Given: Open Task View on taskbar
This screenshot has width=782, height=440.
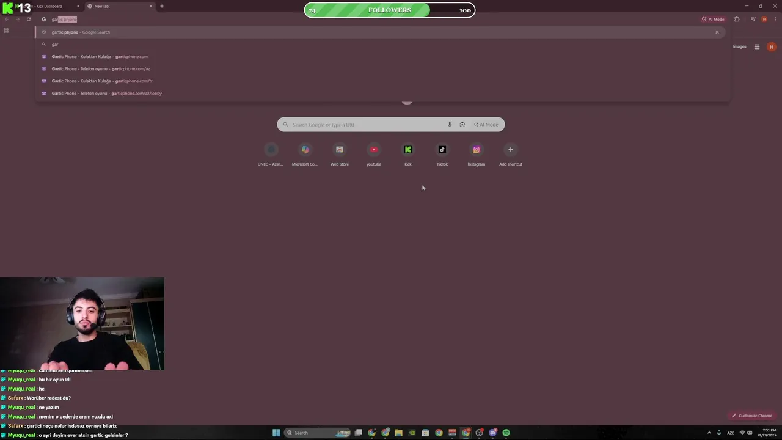Looking at the screenshot, I should (359, 433).
